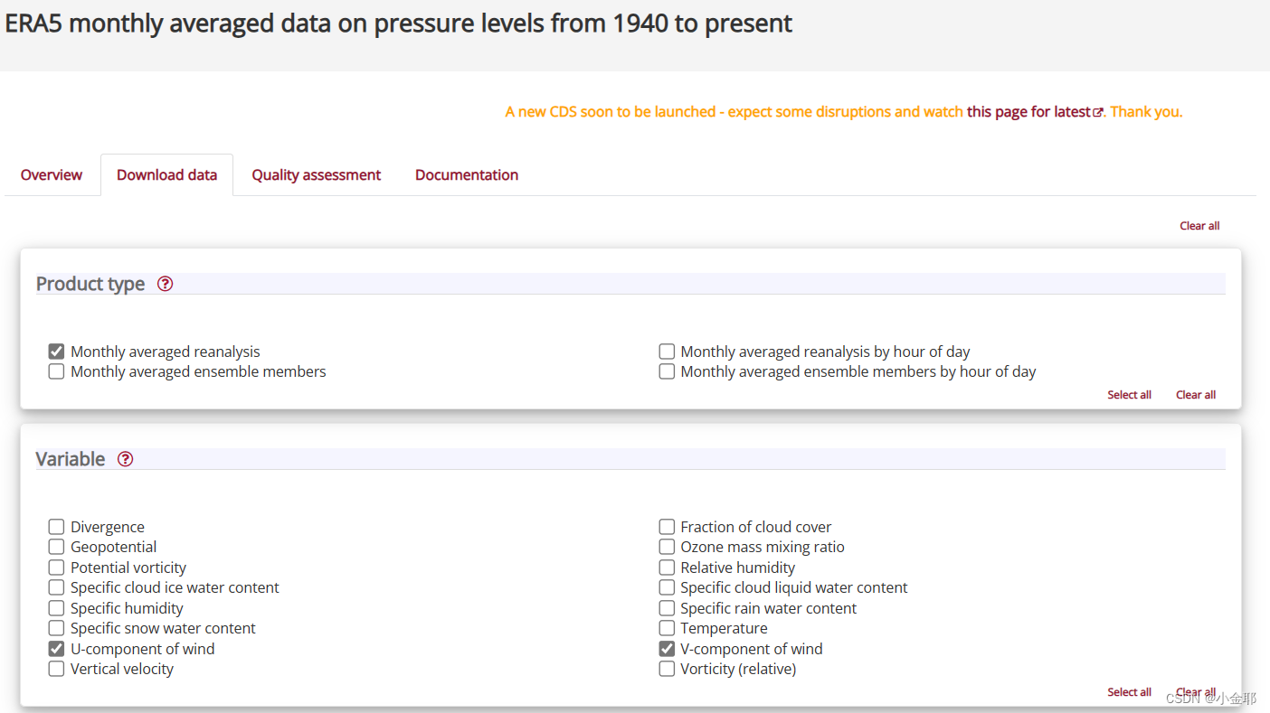
Task: Tick the Geopotential variable checkbox
Action: 56,547
